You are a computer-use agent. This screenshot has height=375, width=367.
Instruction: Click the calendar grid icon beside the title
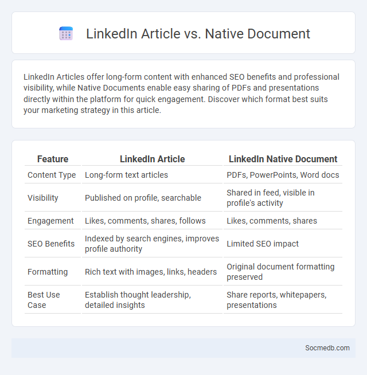[x=66, y=33]
